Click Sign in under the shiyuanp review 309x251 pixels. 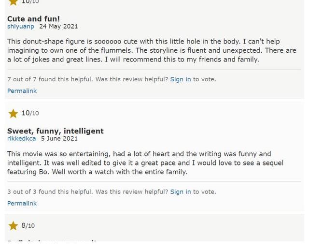(x=181, y=79)
